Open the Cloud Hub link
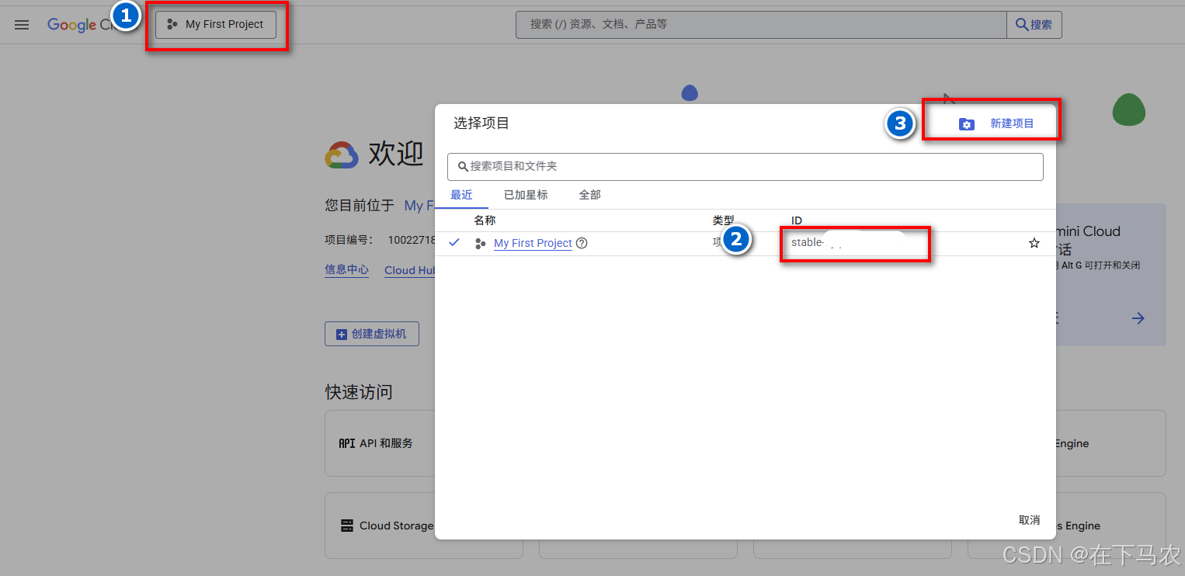Image resolution: width=1185 pixels, height=576 pixels. point(410,270)
